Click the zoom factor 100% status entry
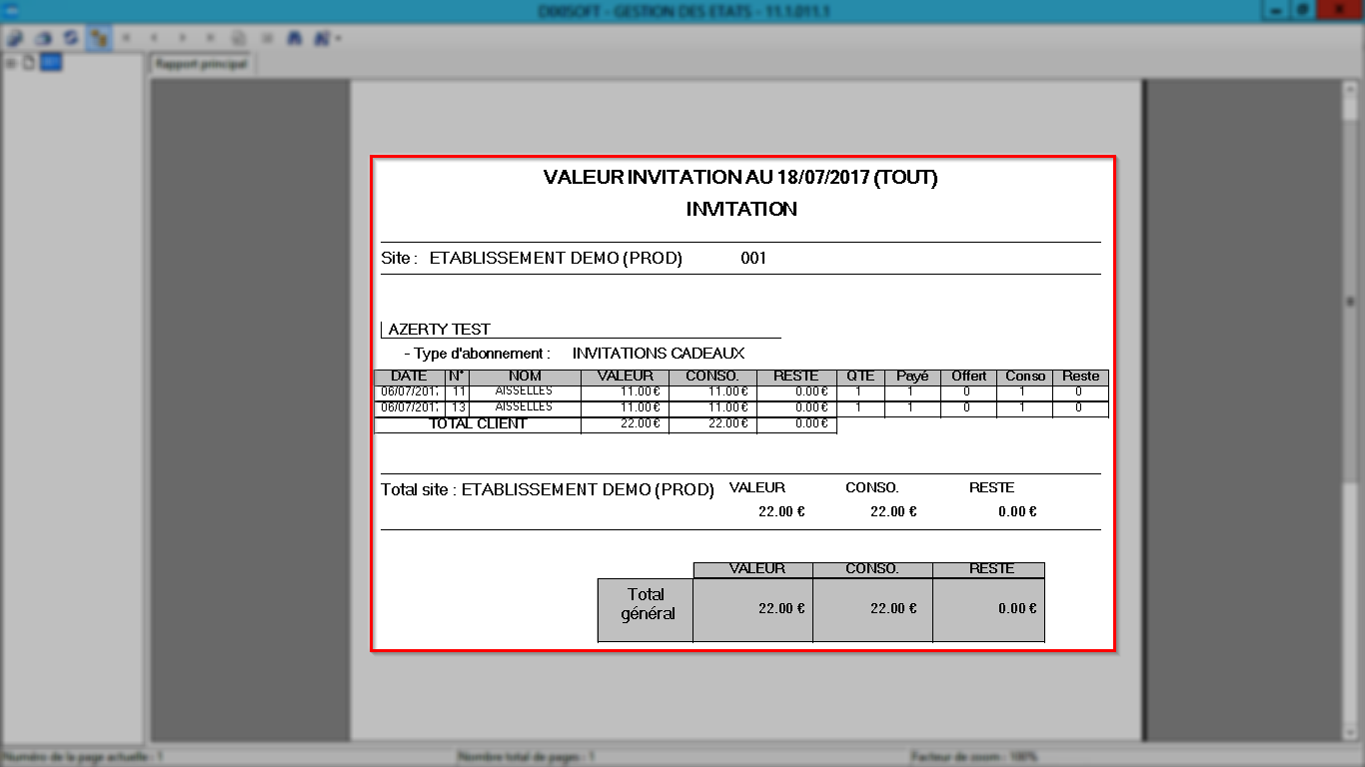The image size is (1365, 767). (974, 757)
